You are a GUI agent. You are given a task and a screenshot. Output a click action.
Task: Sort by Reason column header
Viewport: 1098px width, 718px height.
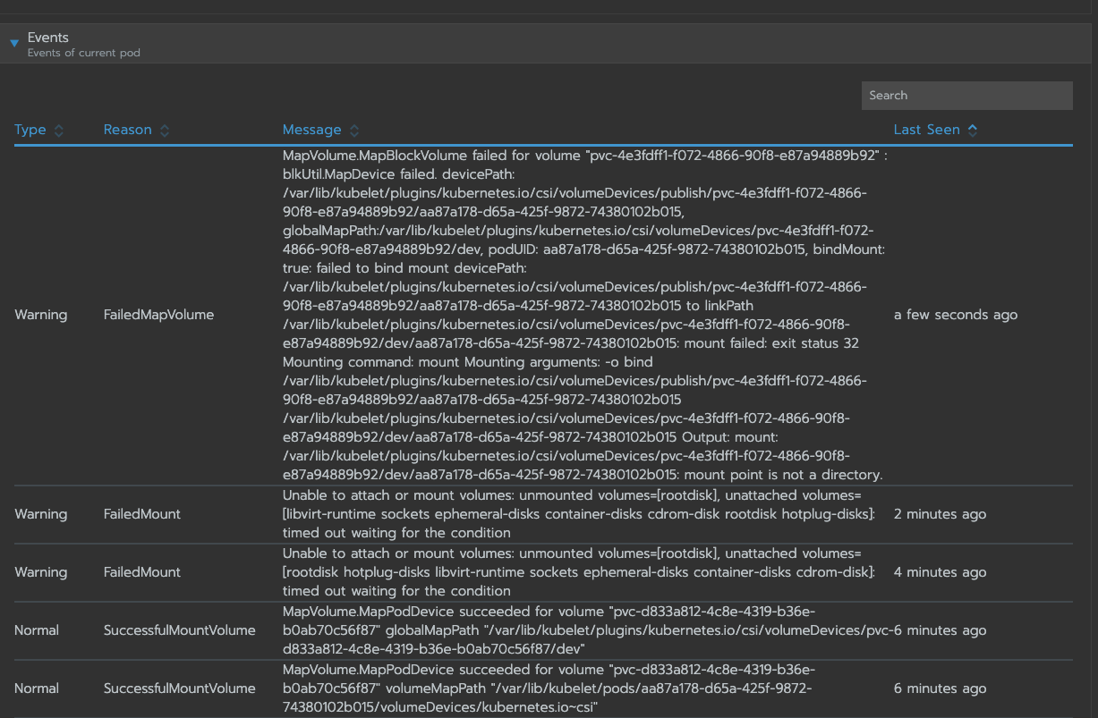pos(128,130)
